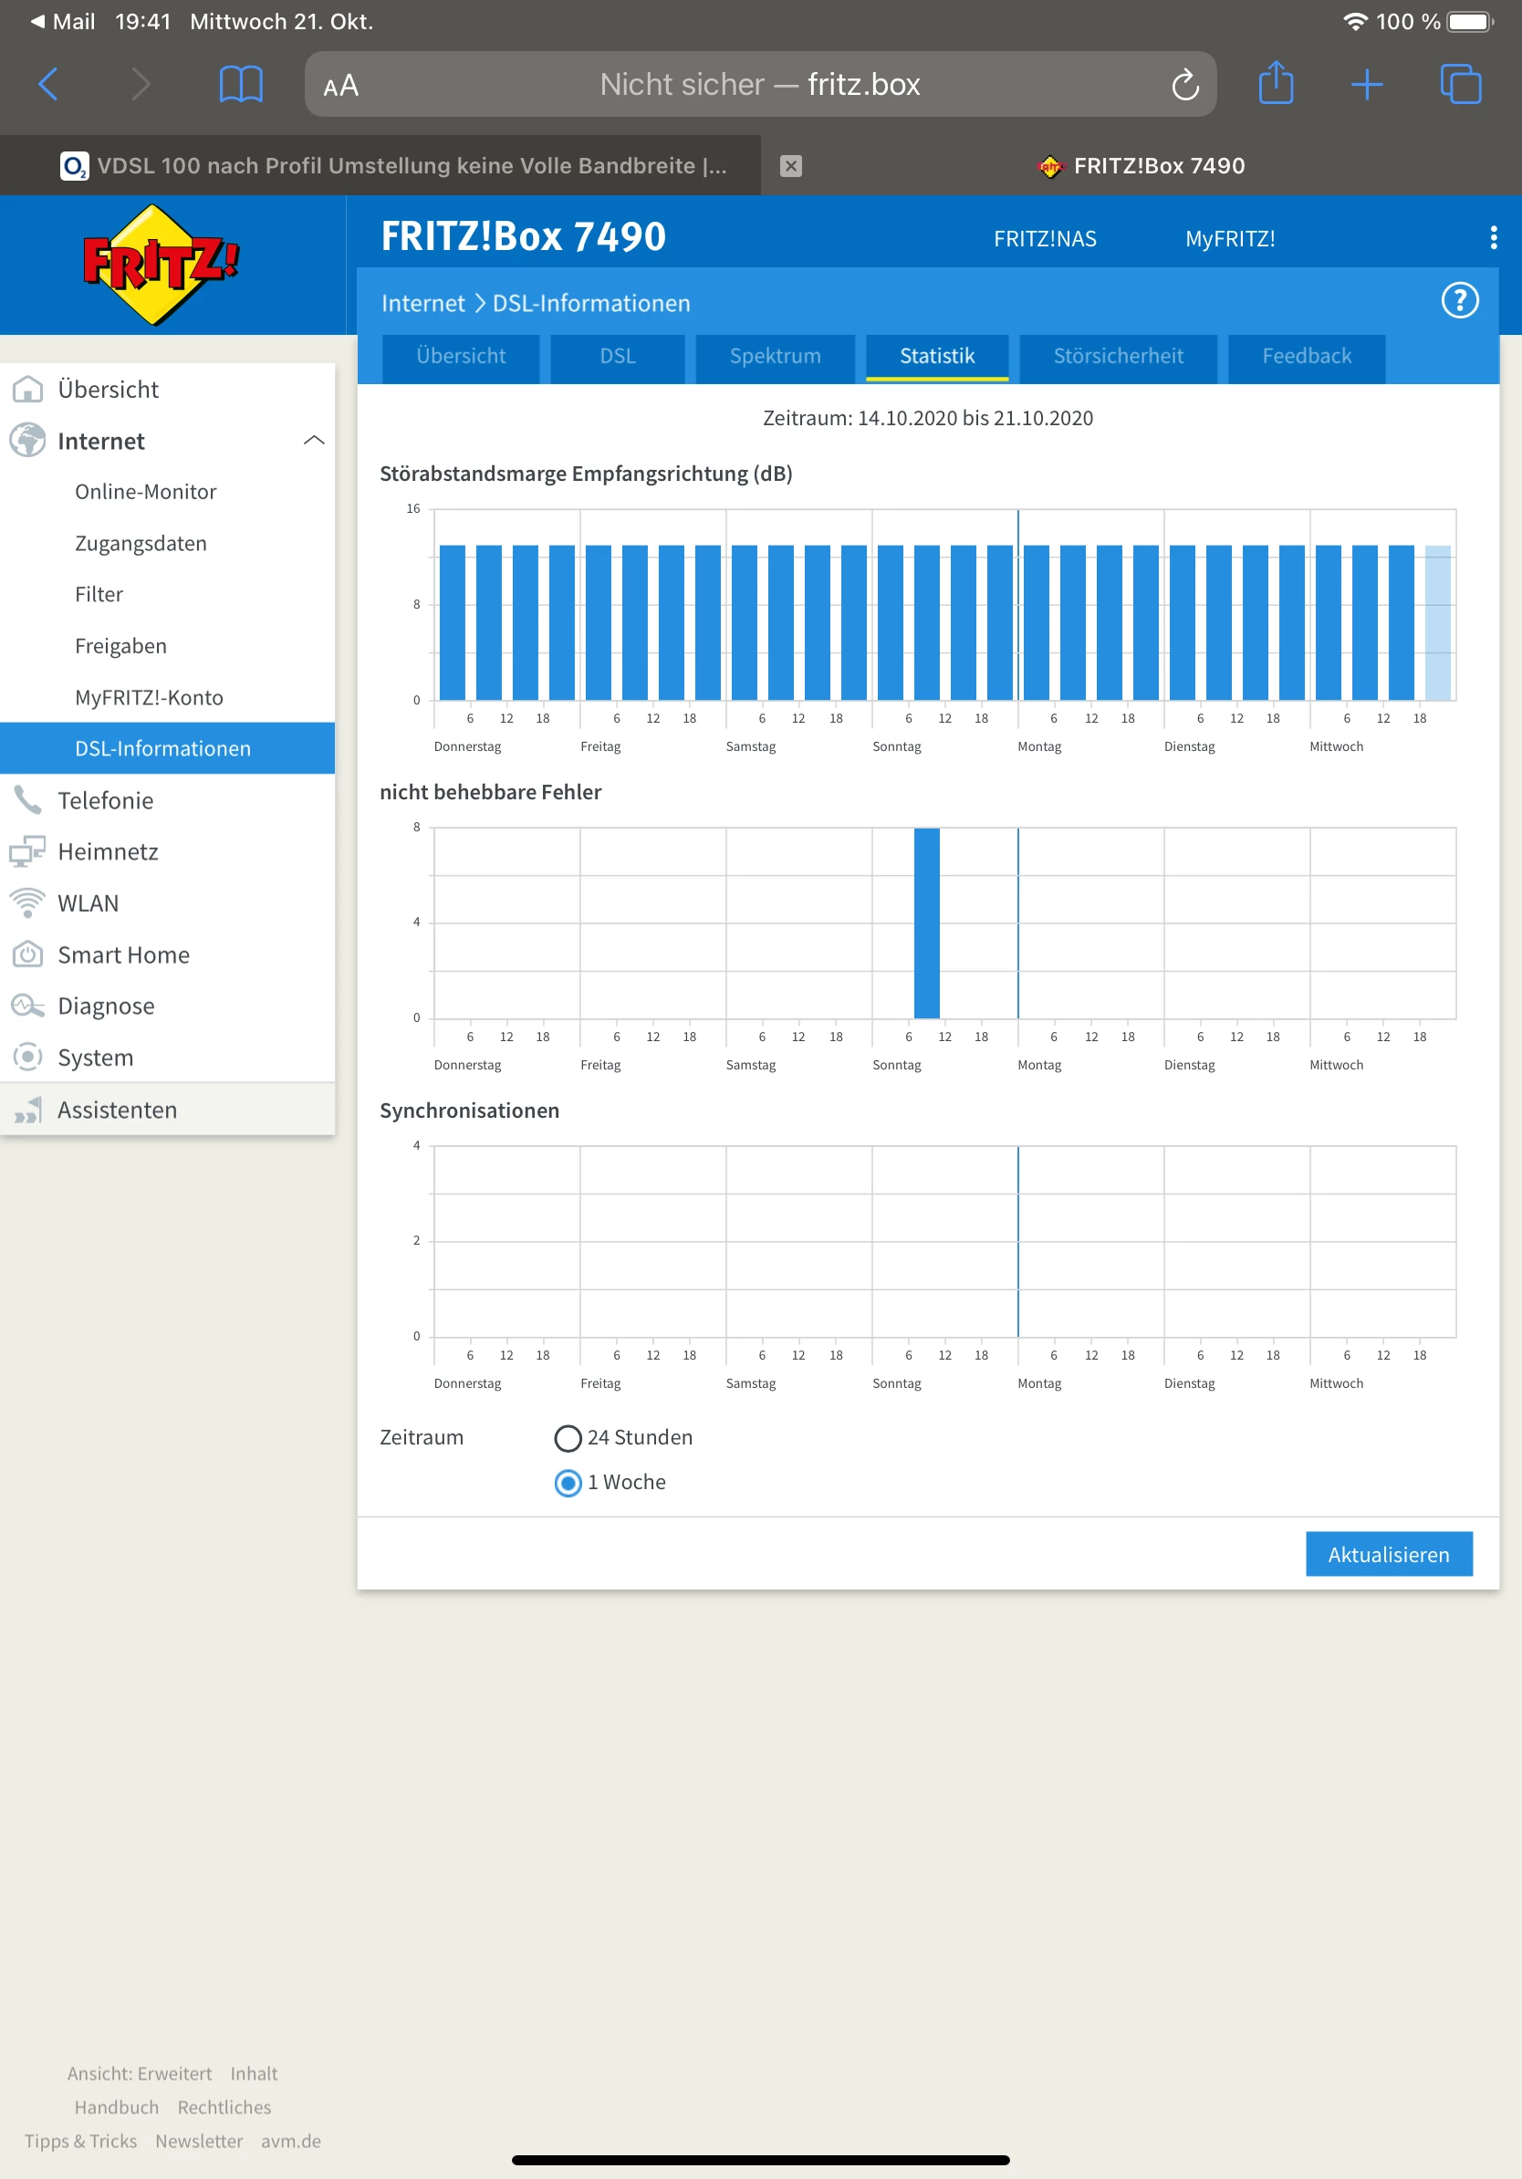
Task: Go back with the back arrow
Action: click(x=48, y=85)
